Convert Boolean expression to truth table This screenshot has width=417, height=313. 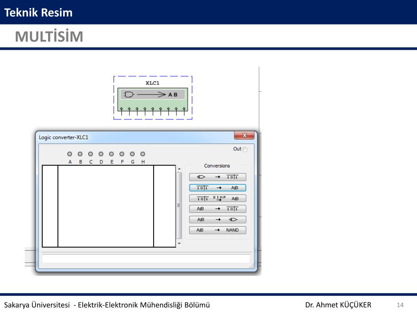(x=217, y=209)
